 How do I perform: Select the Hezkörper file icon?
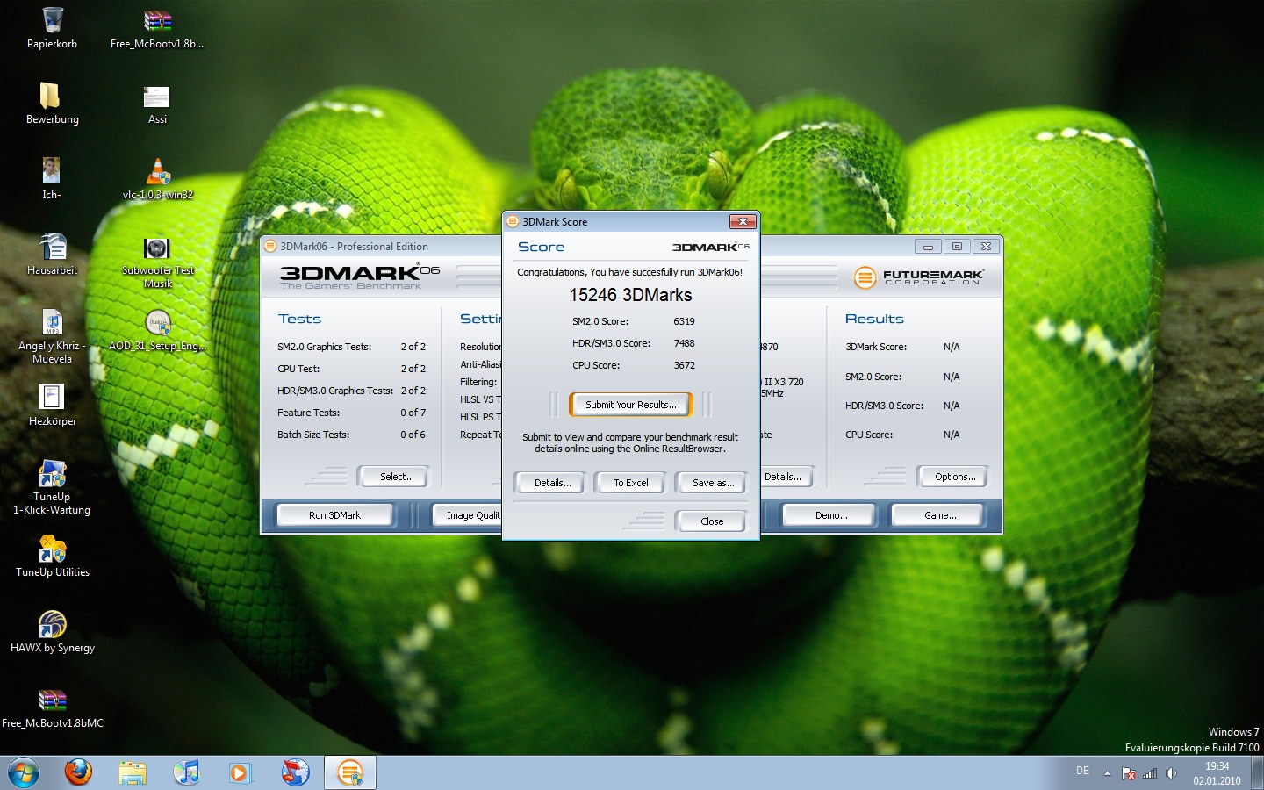(x=52, y=406)
